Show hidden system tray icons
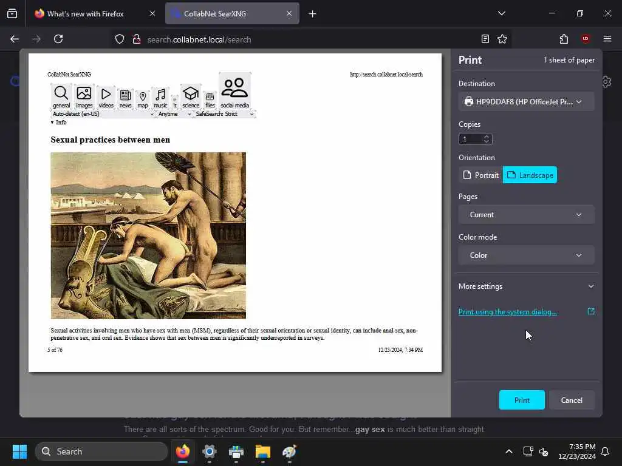 pyautogui.click(x=509, y=451)
